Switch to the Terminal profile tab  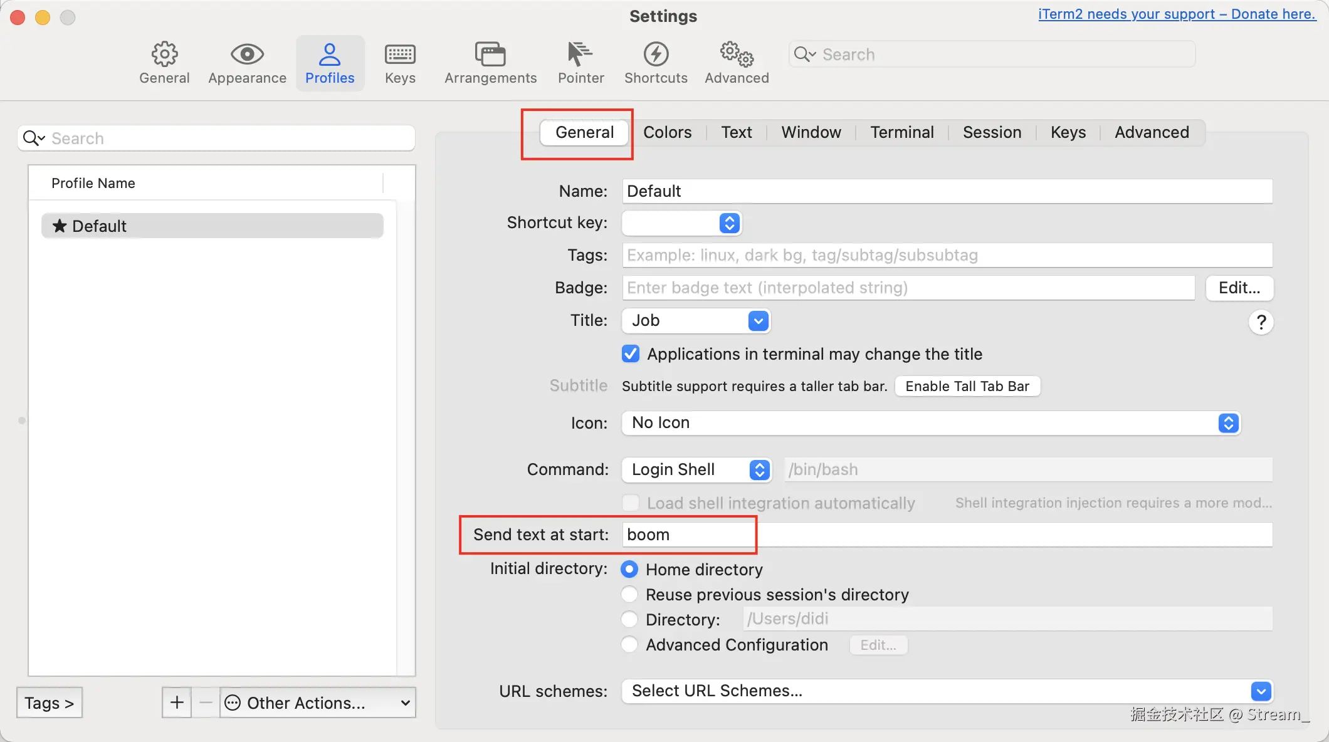[x=901, y=132]
